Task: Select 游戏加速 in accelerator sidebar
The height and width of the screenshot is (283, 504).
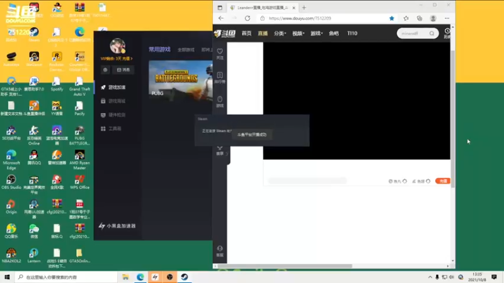Action: (x=117, y=87)
